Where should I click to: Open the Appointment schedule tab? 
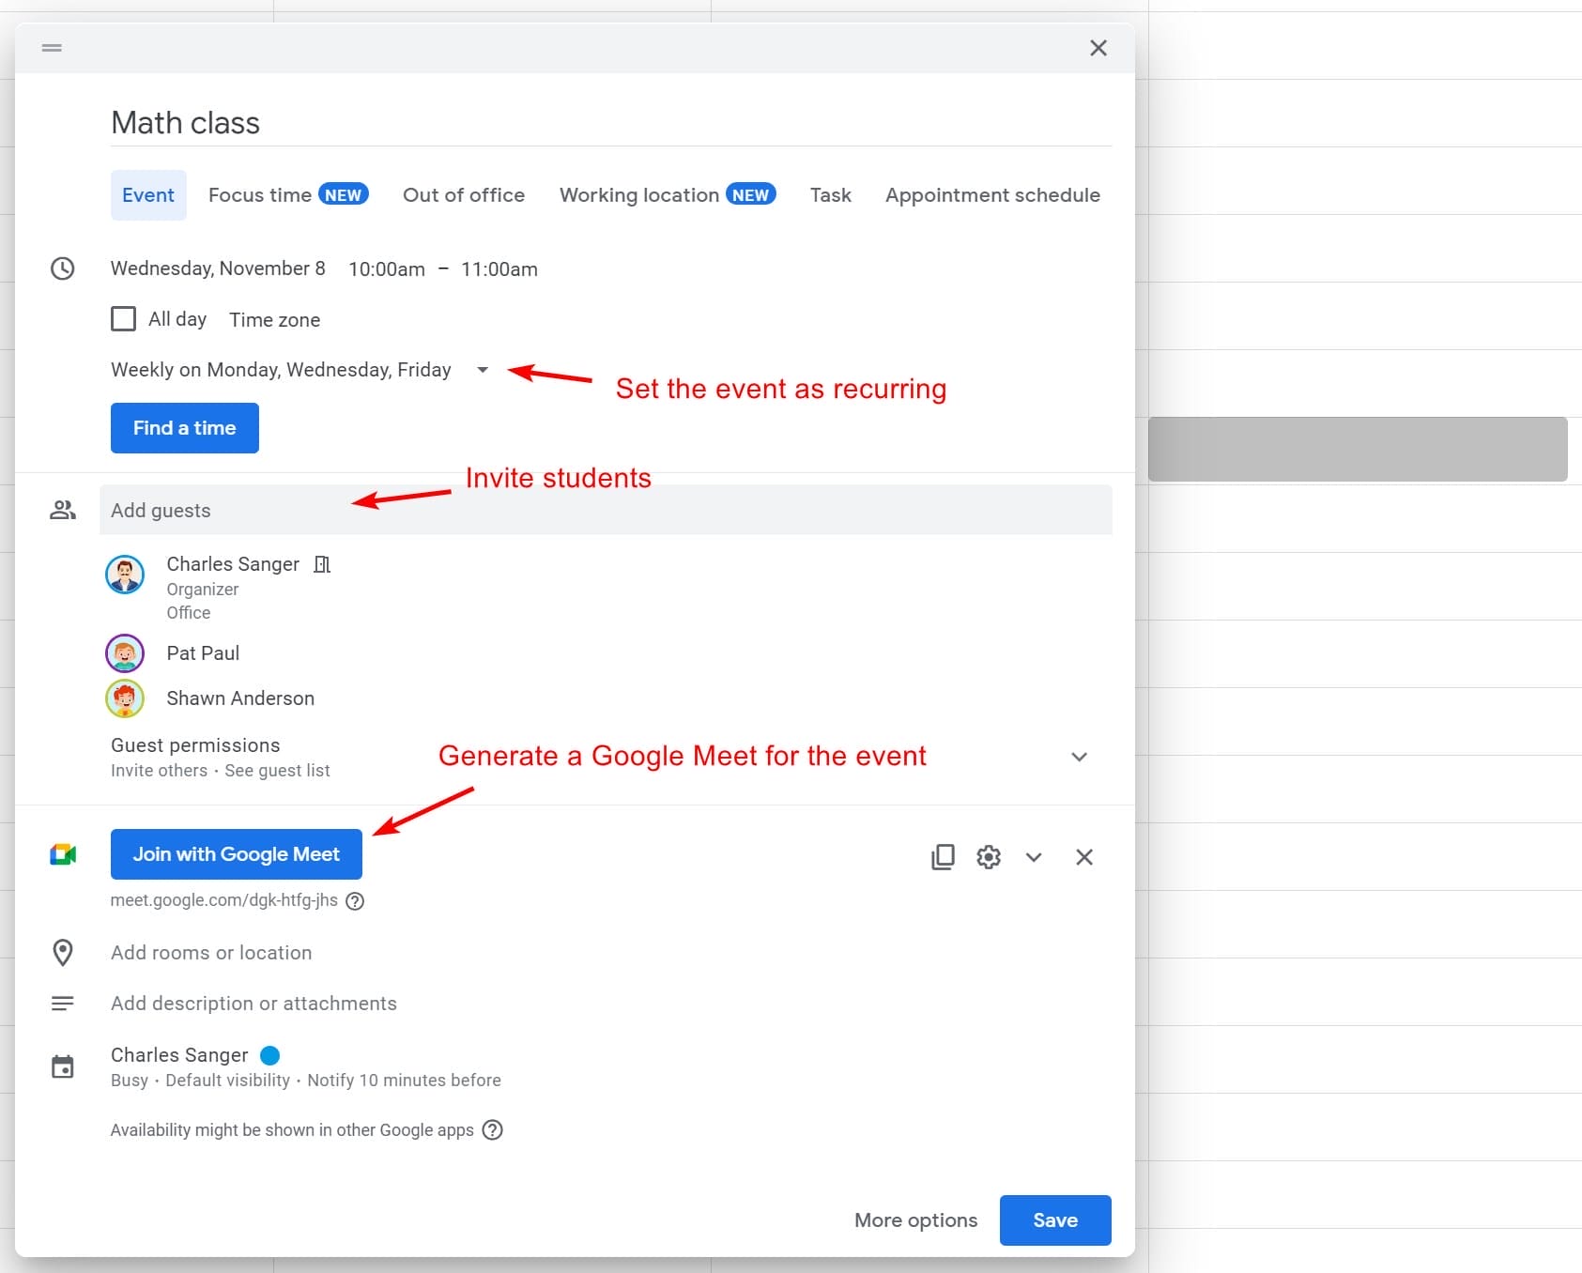coord(991,195)
